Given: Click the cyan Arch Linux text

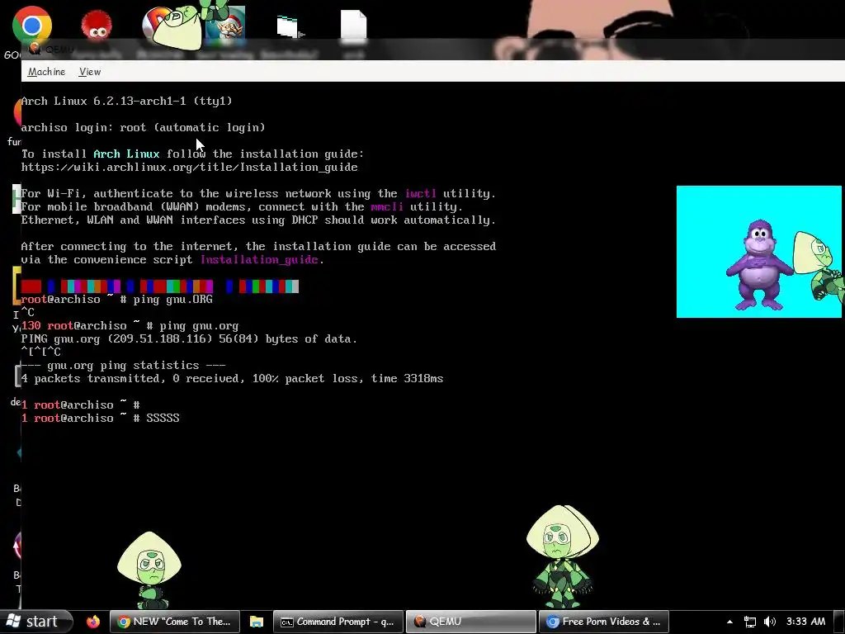Looking at the screenshot, I should [126, 154].
